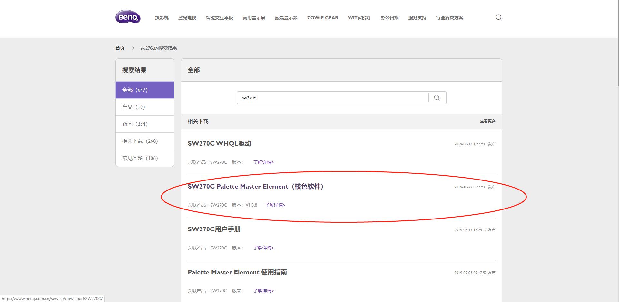
Task: Switch to the 产品 (19) filter
Action: pos(144,107)
